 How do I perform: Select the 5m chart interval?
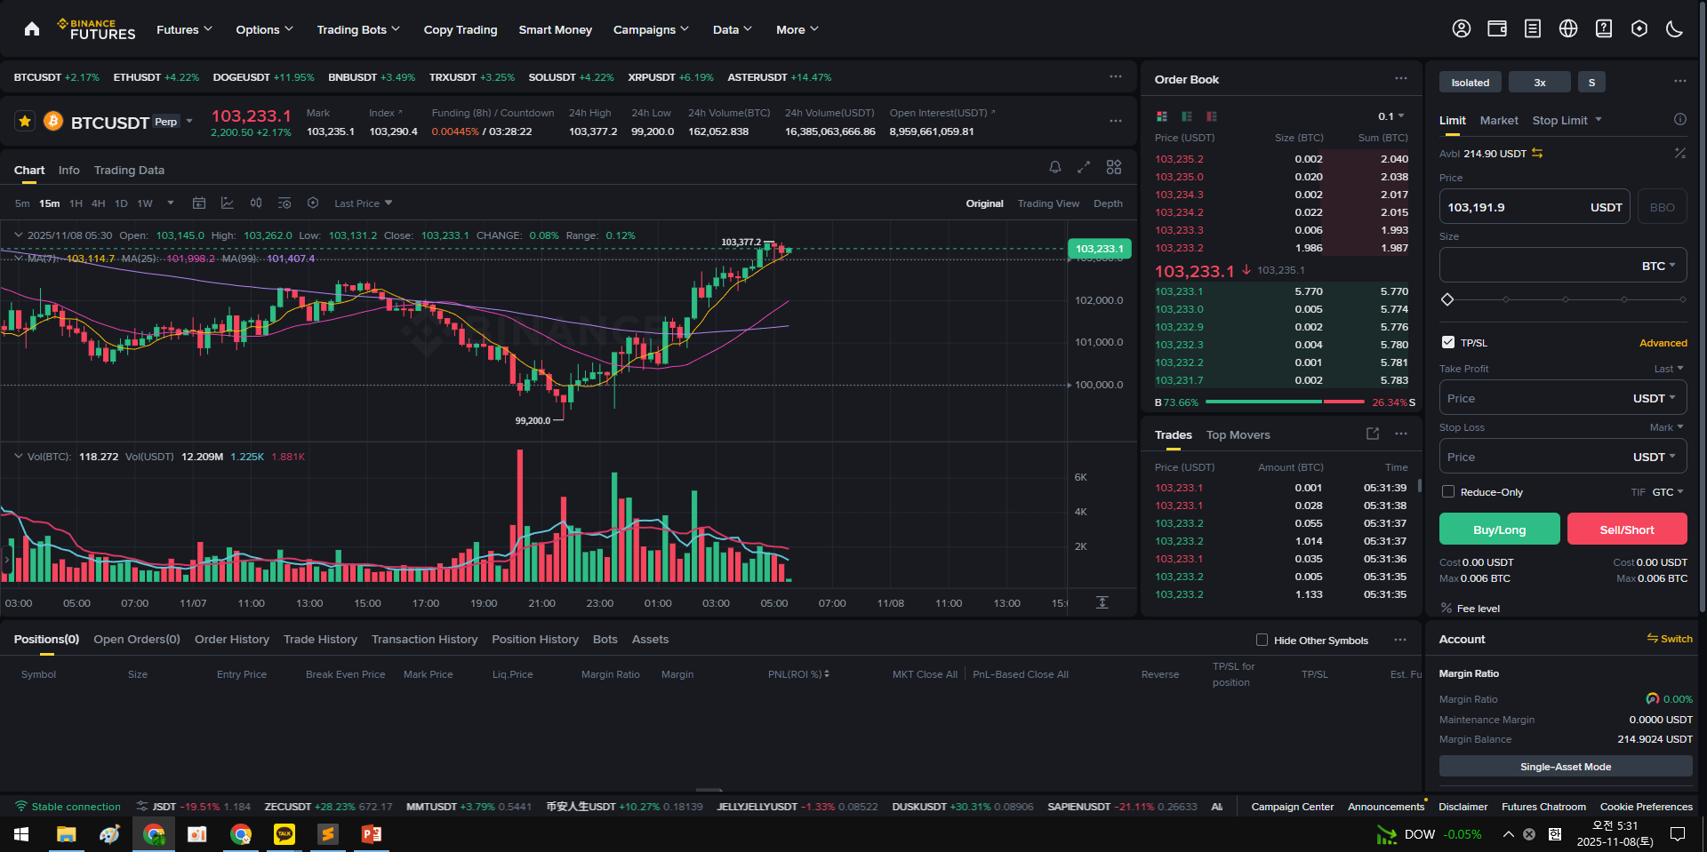(22, 203)
